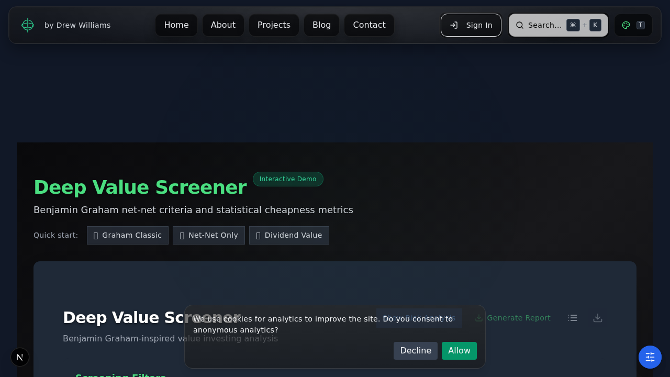Choose the Dividend Value preset
This screenshot has height=377, width=670.
289,235
